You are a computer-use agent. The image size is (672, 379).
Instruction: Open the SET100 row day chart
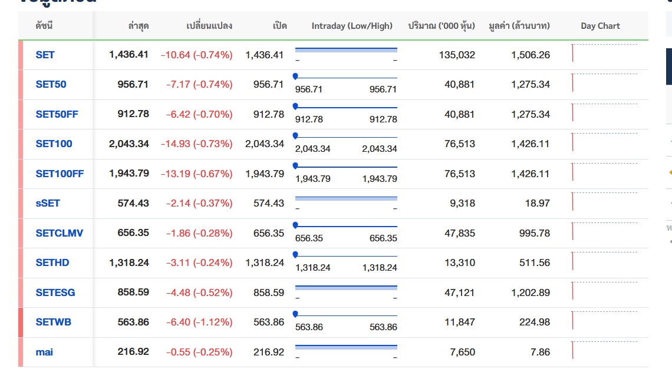pos(604,142)
